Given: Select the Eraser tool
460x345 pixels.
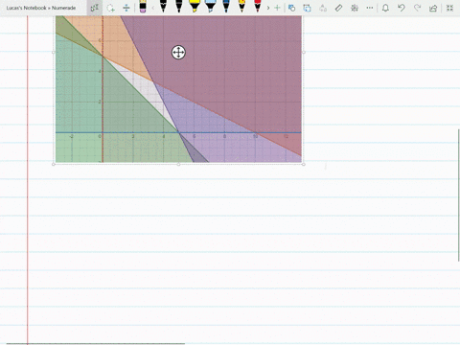Looking at the screenshot, I should point(143,7).
